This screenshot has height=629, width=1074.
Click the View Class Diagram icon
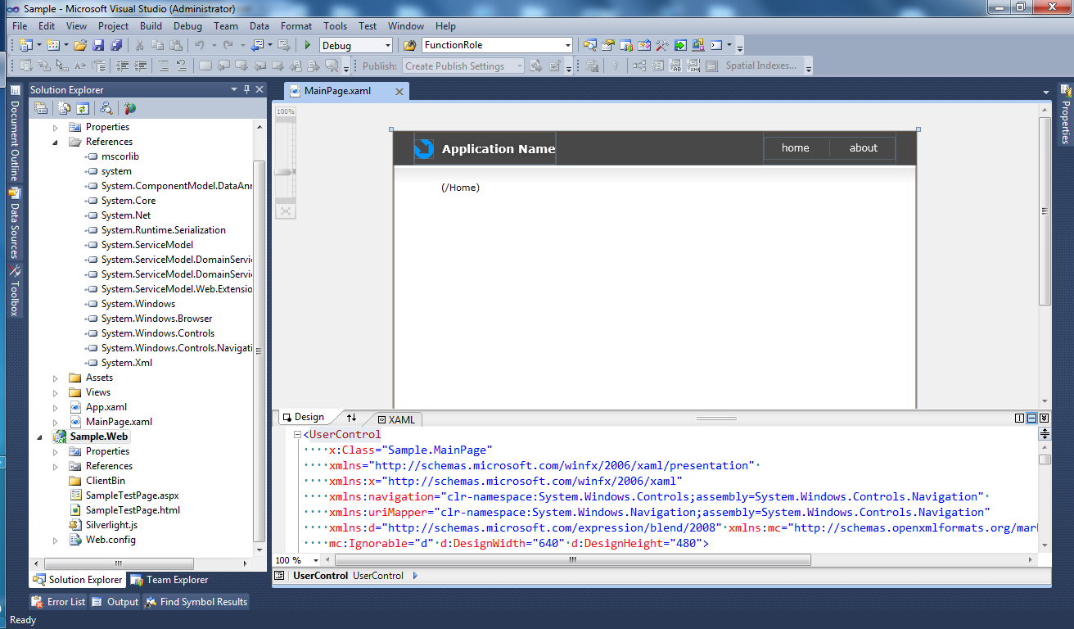click(106, 107)
